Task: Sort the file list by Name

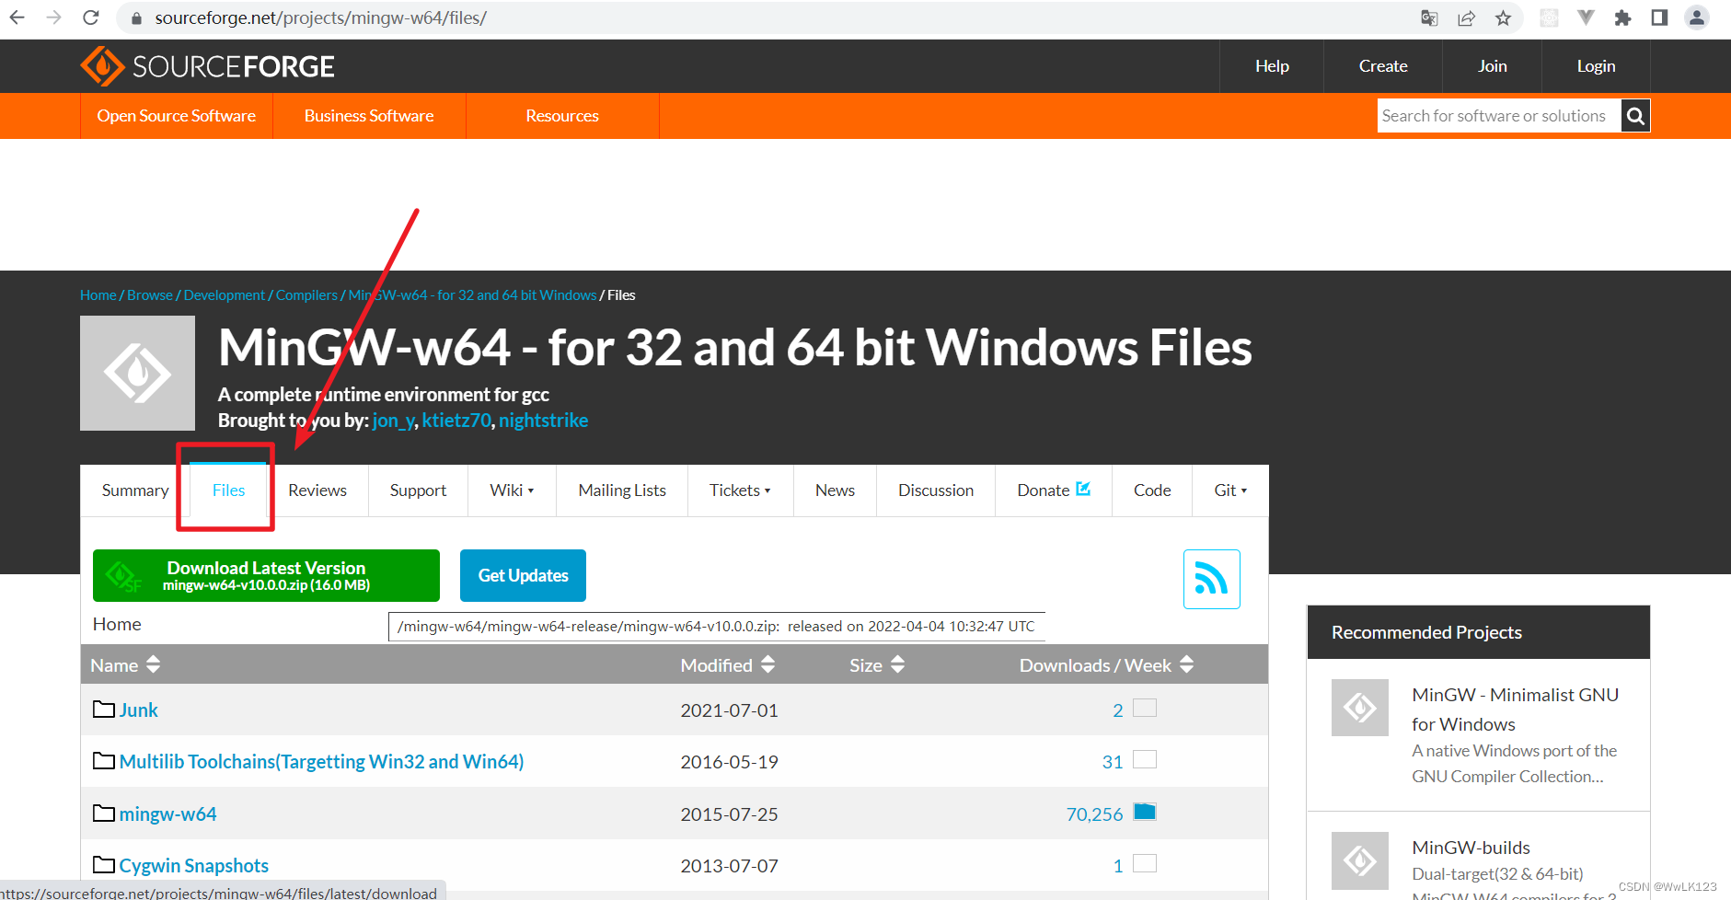Action: coord(125,664)
